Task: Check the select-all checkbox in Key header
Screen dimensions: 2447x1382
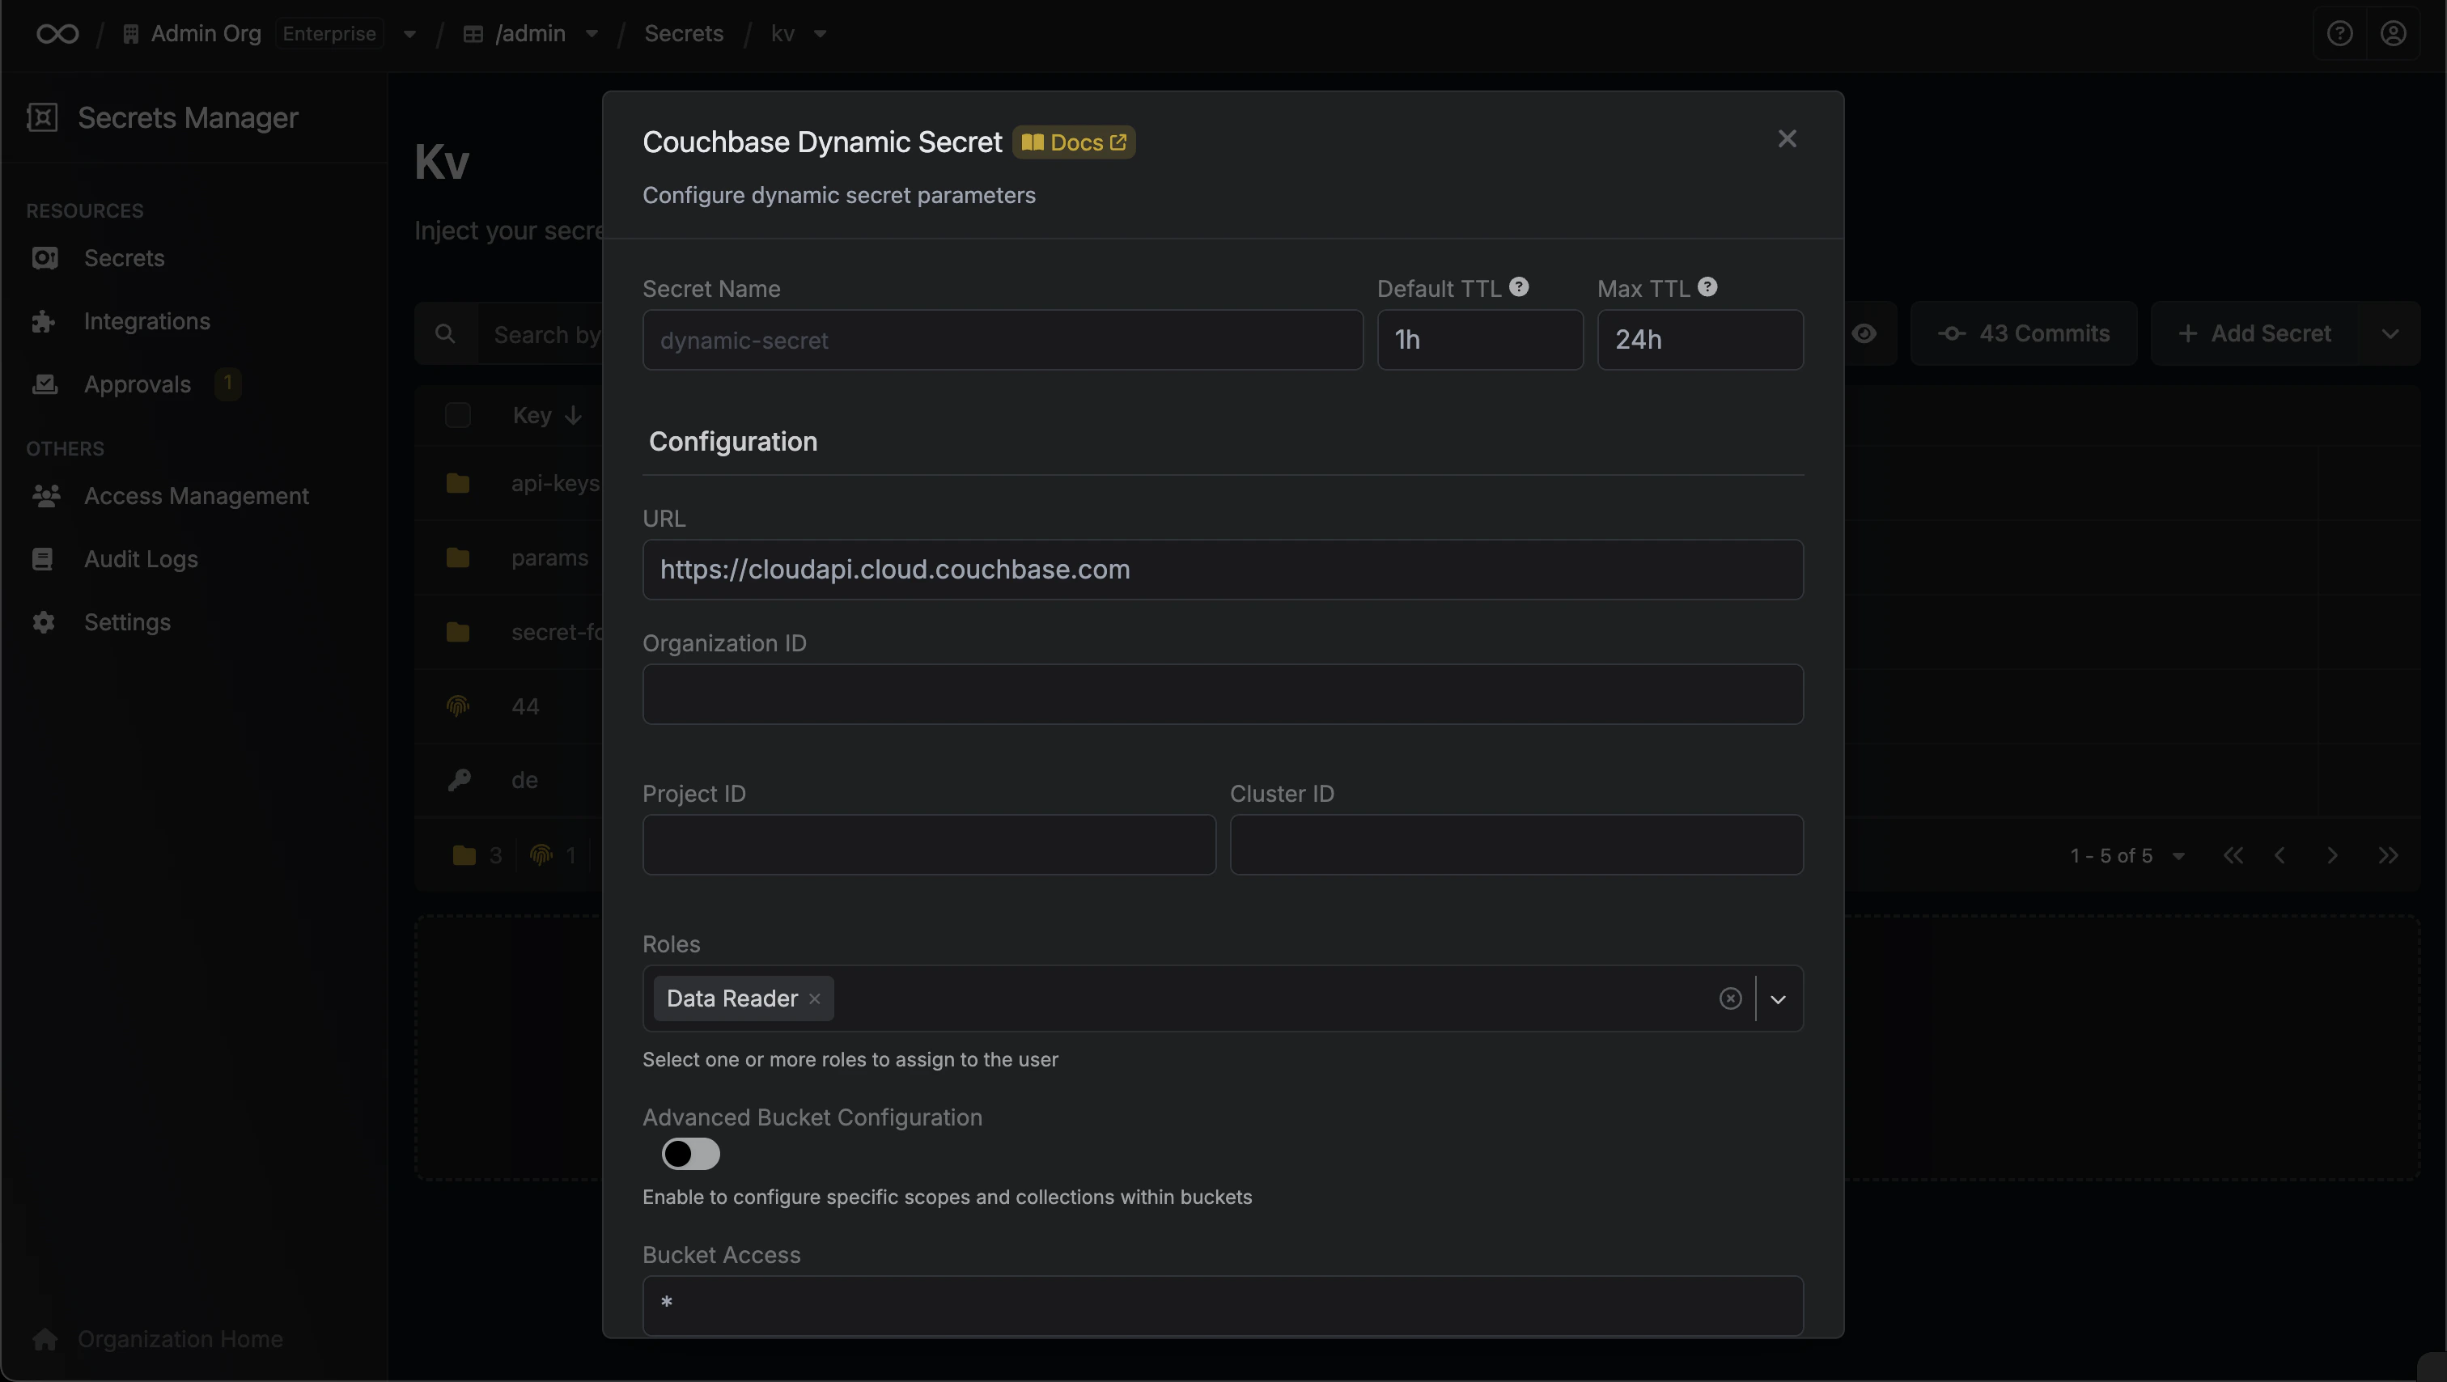Action: coord(458,416)
